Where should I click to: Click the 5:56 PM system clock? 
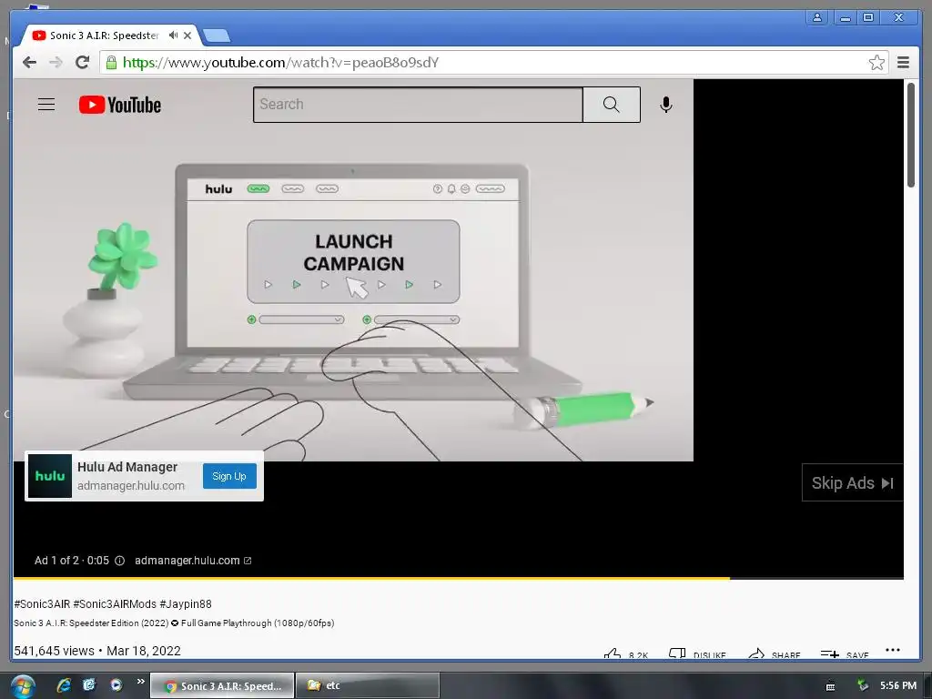[x=898, y=685]
